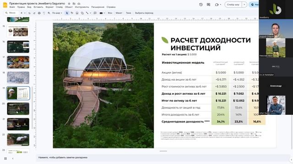The image size is (293, 164).
Task: Open the Файл menu
Action: [12, 7]
